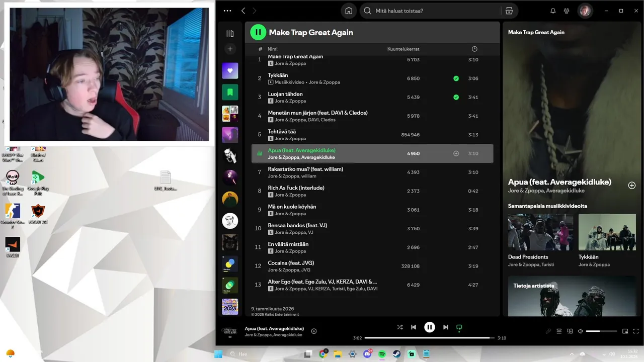Open the green bookmark episodes playlist
This screenshot has height=362, width=644.
click(230, 92)
